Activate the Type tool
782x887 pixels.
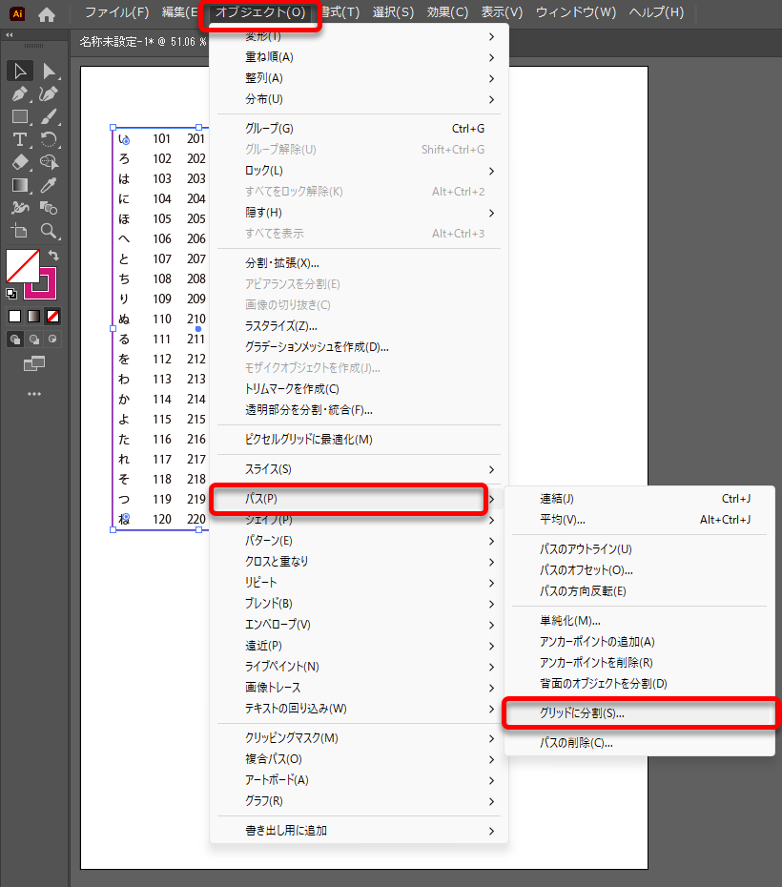pos(19,139)
